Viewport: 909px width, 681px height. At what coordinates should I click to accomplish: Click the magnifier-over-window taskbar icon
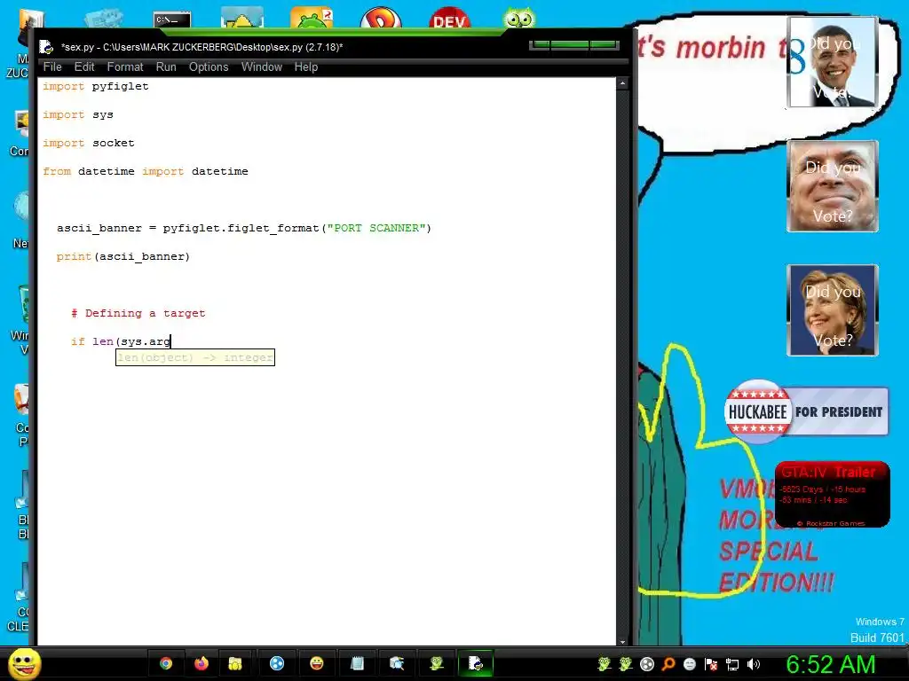coord(397,663)
